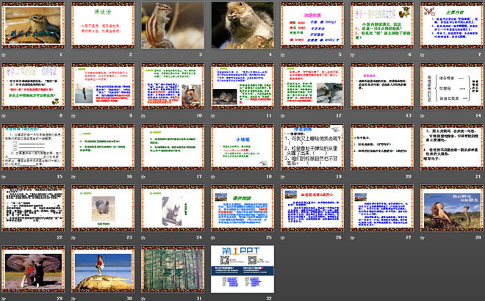The width and height of the screenshot is (485, 301).
Task: Click the animation star beneath slide 2
Action: 76,54
